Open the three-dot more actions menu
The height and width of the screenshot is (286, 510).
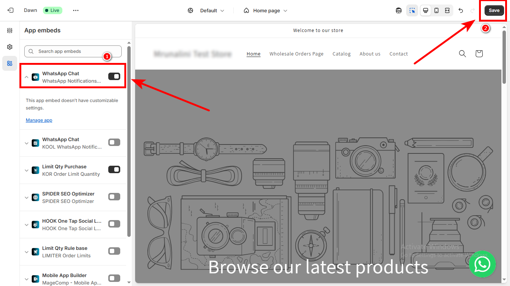pos(76,10)
